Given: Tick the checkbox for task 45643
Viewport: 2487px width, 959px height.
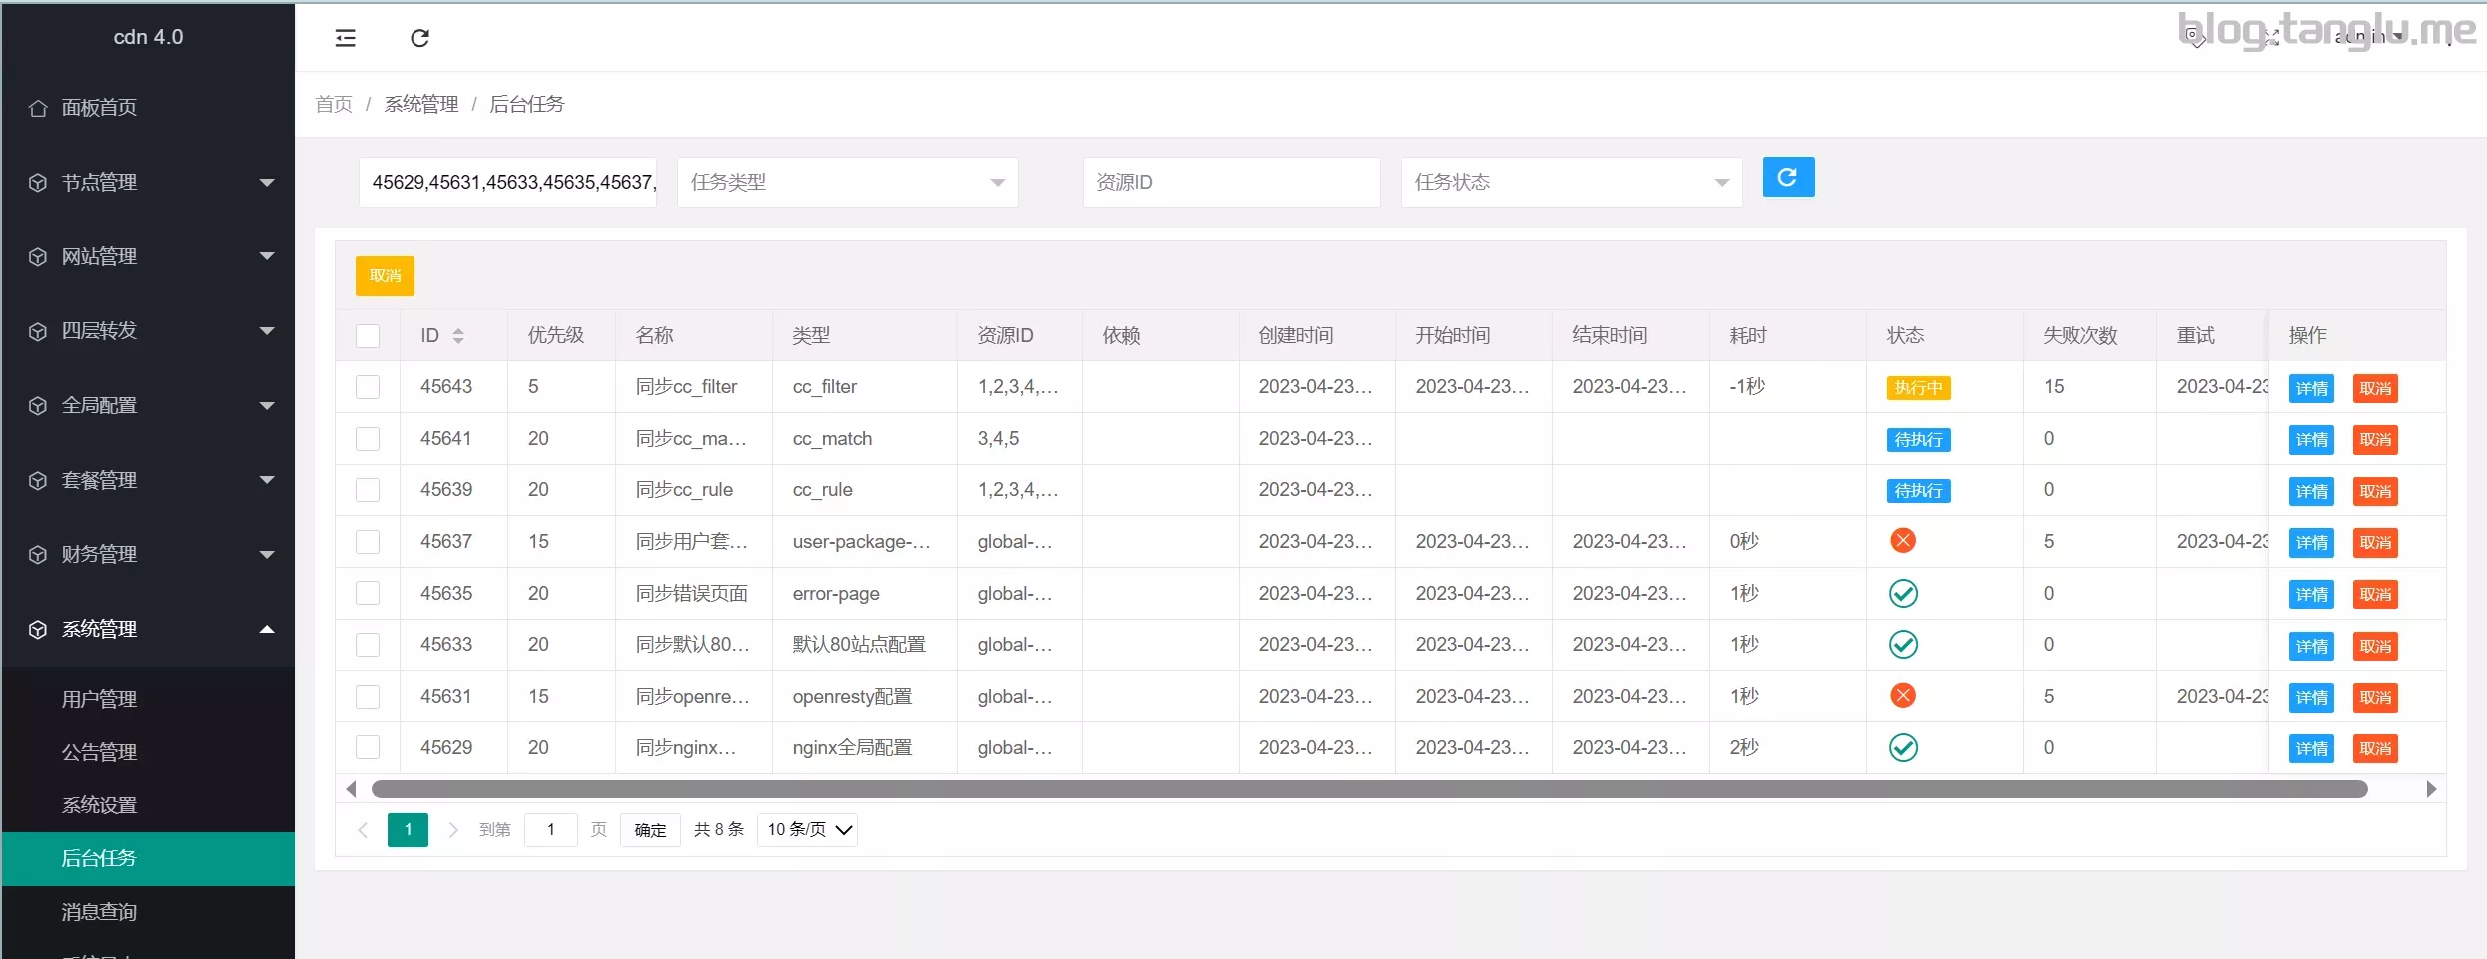Looking at the screenshot, I should pos(368,387).
